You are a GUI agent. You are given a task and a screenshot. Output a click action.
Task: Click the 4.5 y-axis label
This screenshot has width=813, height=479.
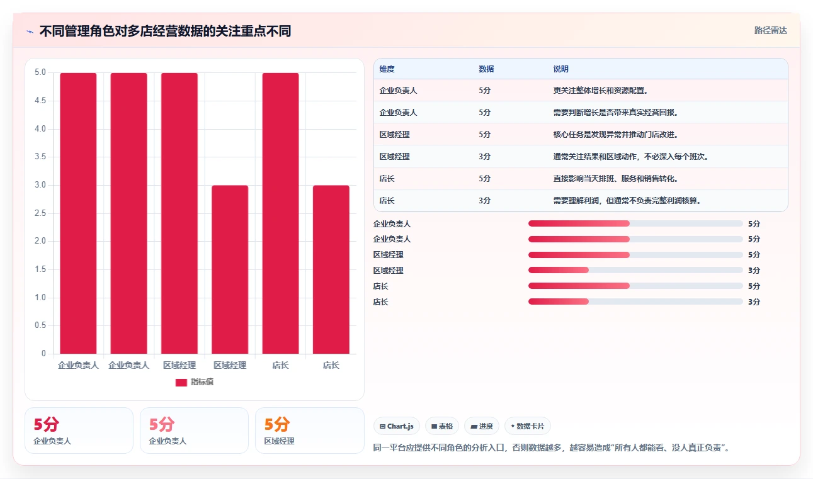[x=40, y=101]
